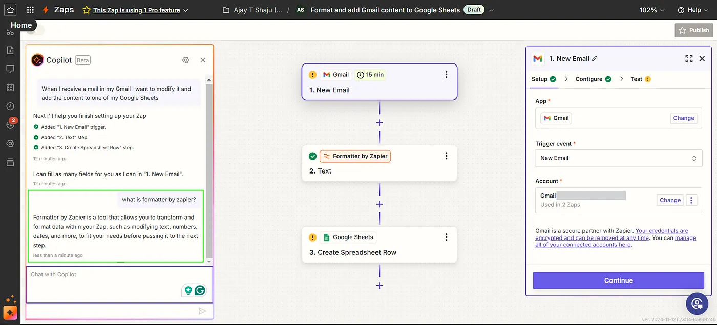The height and width of the screenshot is (325, 717).
Task: Open the sidebar settings gear icon
Action: tap(10, 144)
